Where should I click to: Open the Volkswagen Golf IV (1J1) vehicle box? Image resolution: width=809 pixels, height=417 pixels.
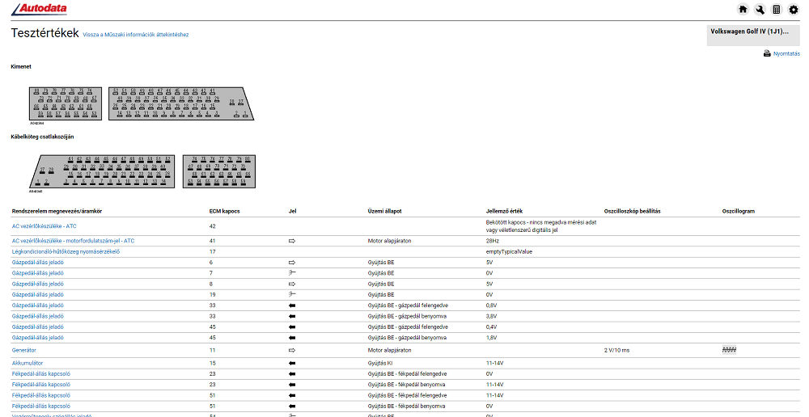point(752,36)
